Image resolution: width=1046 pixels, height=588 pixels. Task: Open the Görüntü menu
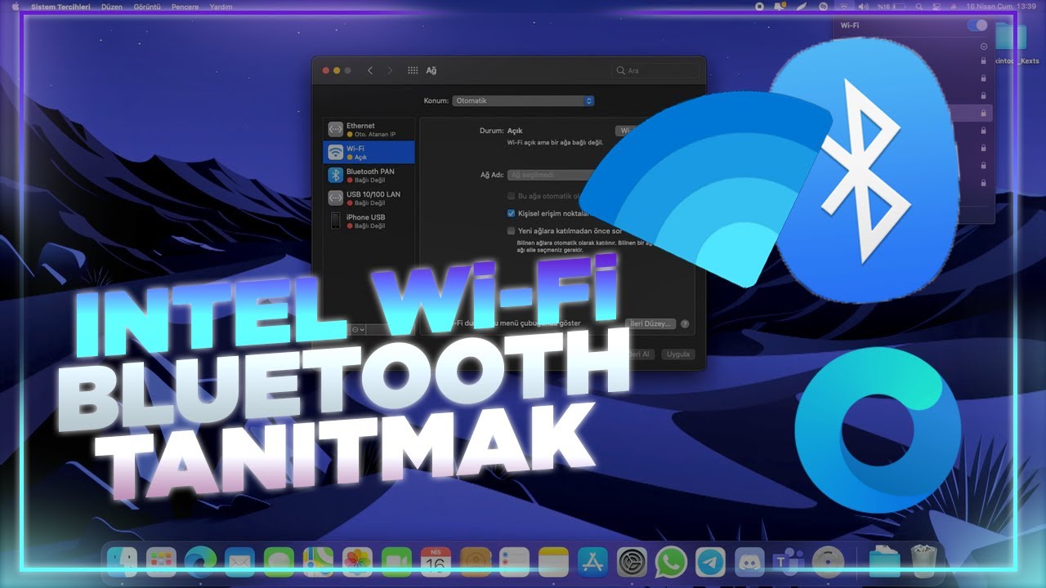(148, 7)
